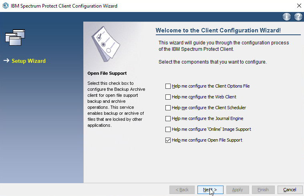Open help via the question mark icon
304x196 pixels.
coord(298,17)
